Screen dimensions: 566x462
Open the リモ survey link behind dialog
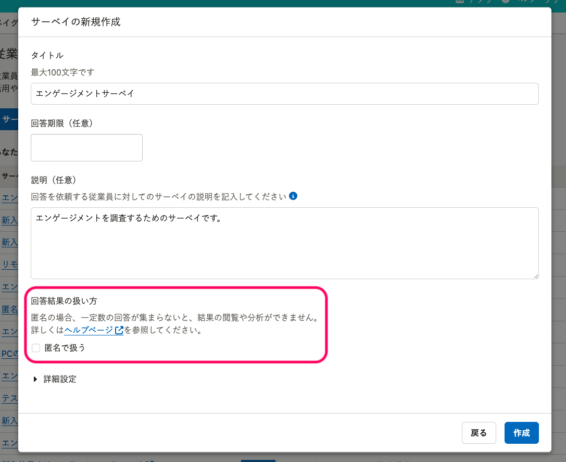point(9,264)
